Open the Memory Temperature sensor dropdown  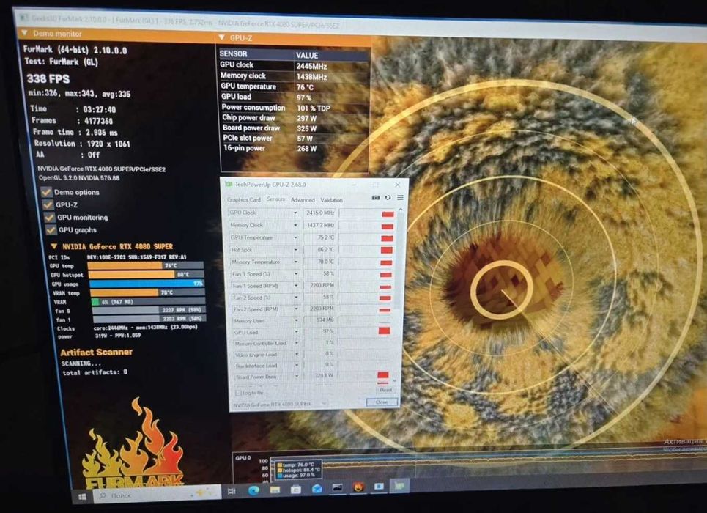(x=296, y=262)
